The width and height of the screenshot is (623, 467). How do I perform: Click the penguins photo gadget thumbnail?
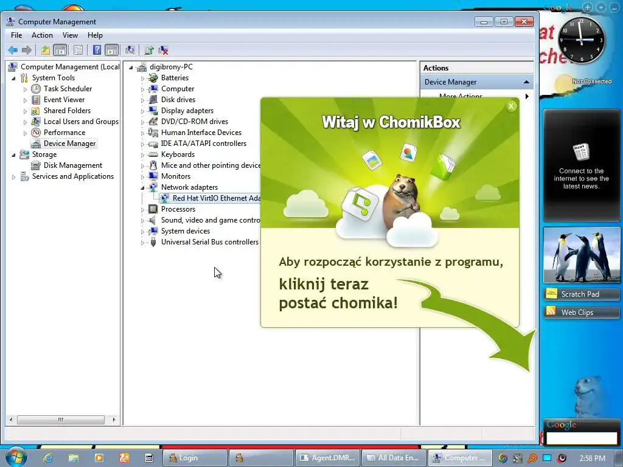pos(581,255)
